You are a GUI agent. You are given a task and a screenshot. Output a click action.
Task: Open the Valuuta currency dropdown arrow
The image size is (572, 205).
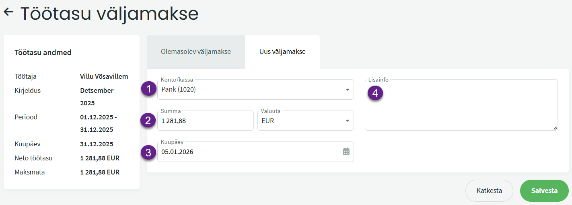coord(348,121)
